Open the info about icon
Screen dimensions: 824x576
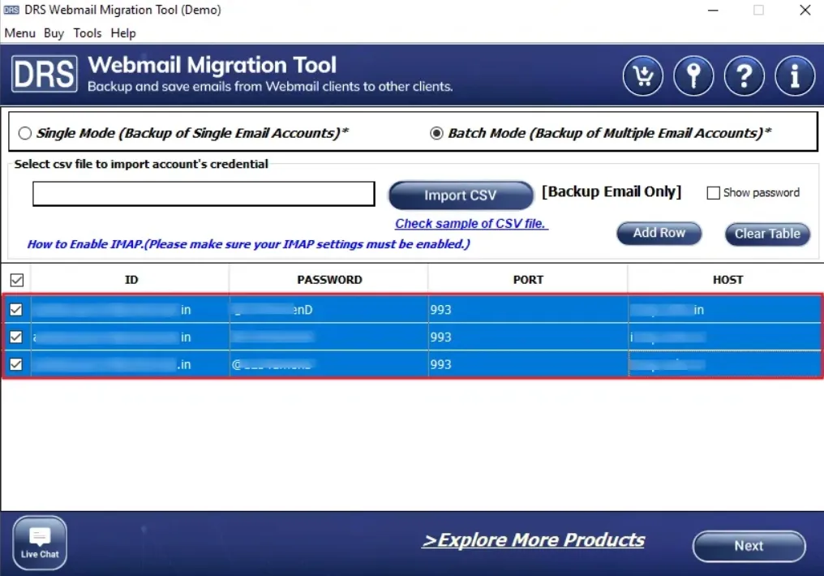coord(794,76)
